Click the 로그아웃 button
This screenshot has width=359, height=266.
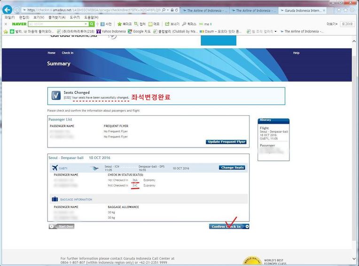pos(347,24)
